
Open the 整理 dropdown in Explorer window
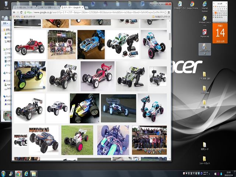point(6,24)
